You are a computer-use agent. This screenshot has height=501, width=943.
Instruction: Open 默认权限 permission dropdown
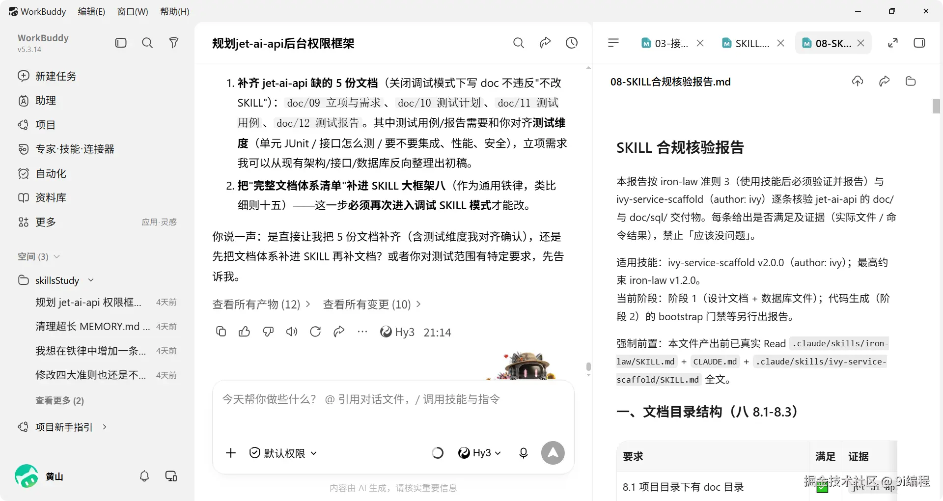(283, 453)
